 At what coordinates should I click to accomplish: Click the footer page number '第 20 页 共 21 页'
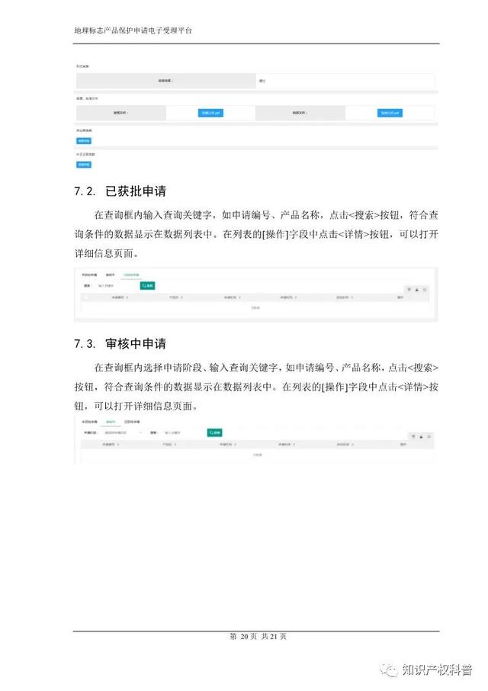pos(258,636)
